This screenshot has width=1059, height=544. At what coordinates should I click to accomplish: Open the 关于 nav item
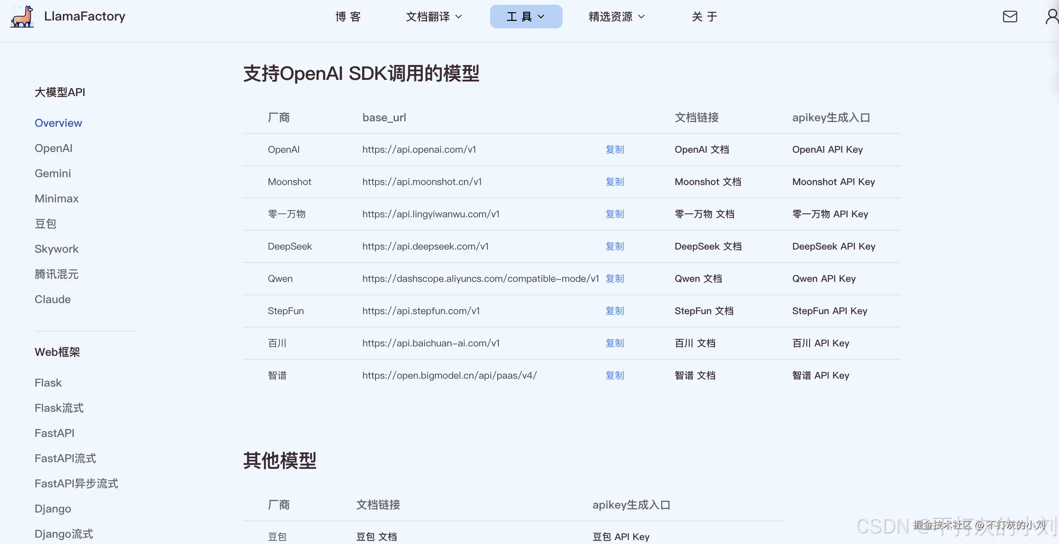click(705, 17)
